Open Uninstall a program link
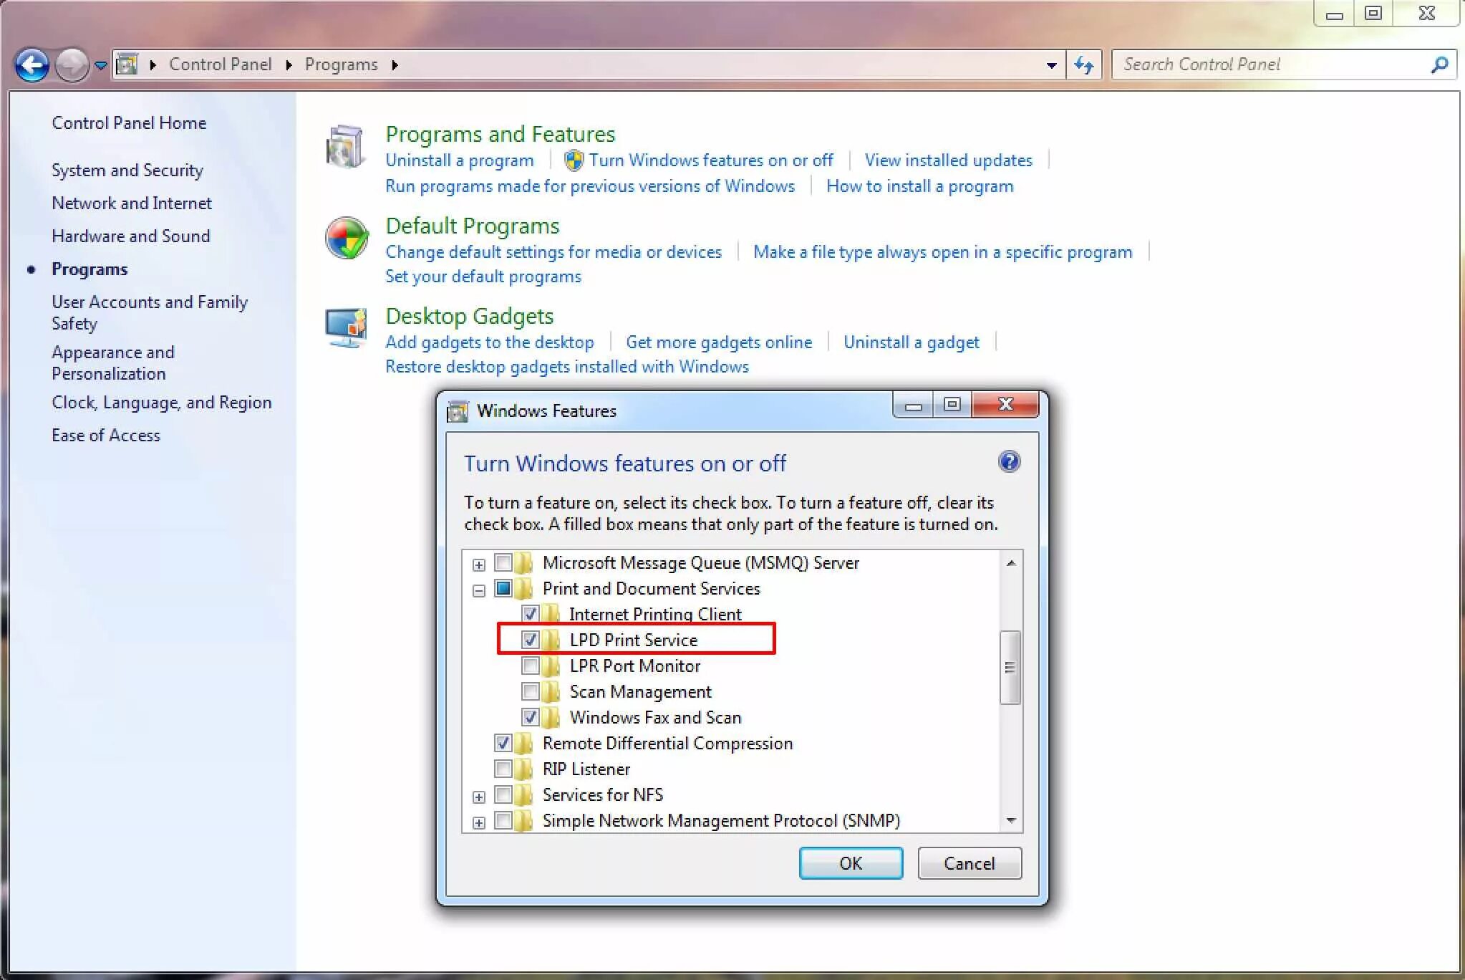Screen dimensions: 1465x980 pos(459,160)
